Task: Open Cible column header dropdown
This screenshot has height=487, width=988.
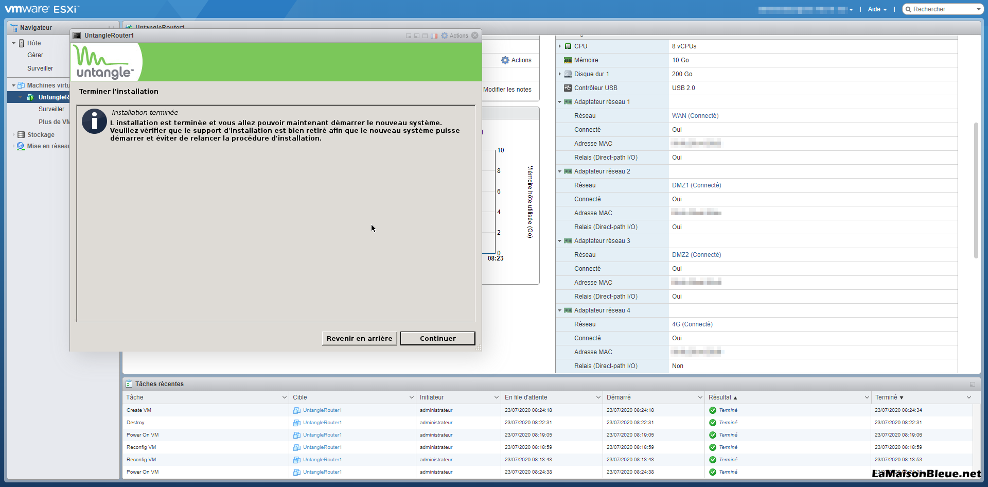Action: pyautogui.click(x=412, y=397)
